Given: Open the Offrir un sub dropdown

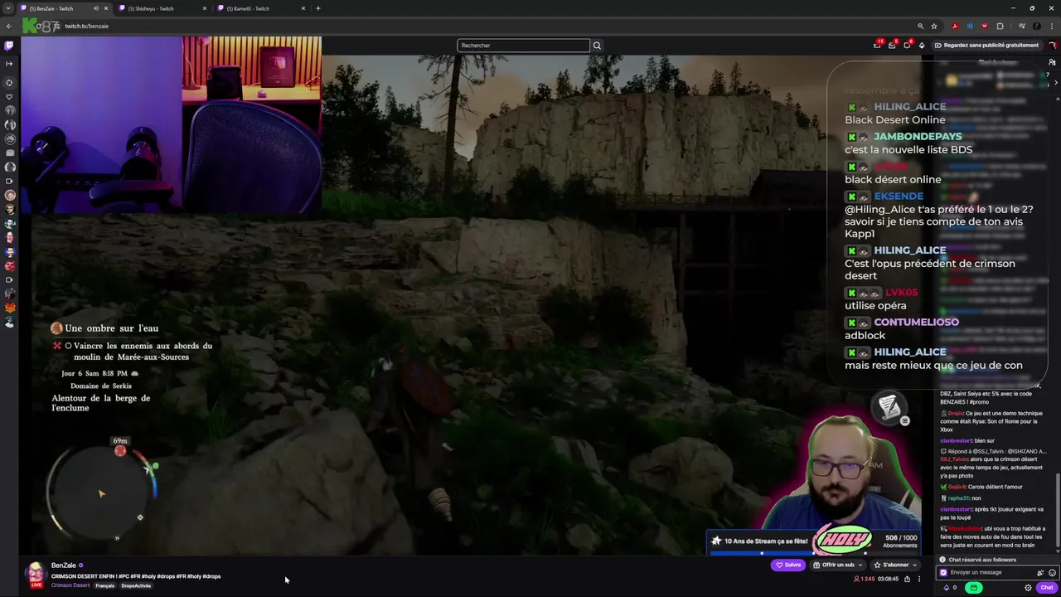Looking at the screenshot, I should coord(838,565).
